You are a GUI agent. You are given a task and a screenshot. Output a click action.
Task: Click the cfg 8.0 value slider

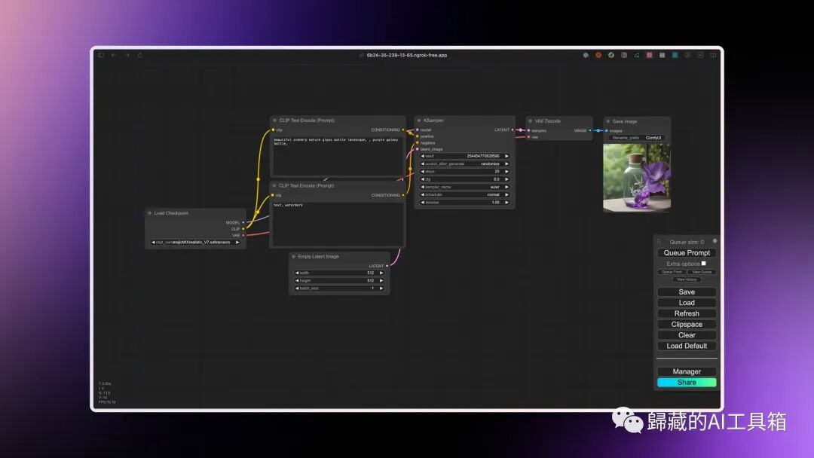click(464, 179)
